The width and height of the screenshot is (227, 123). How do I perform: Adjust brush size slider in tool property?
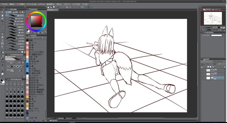pyautogui.click(x=12, y=63)
